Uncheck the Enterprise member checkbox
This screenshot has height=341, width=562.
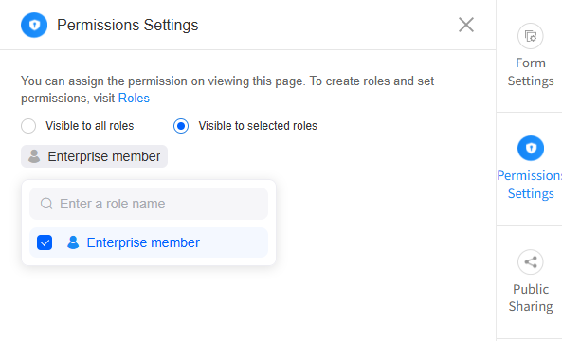[x=45, y=242]
